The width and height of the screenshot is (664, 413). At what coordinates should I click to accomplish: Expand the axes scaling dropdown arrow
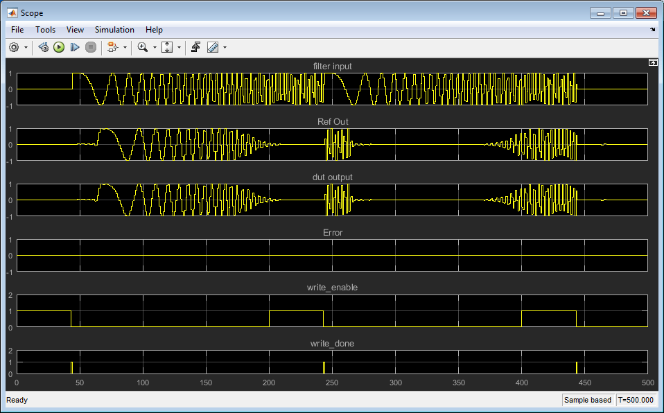coord(179,48)
